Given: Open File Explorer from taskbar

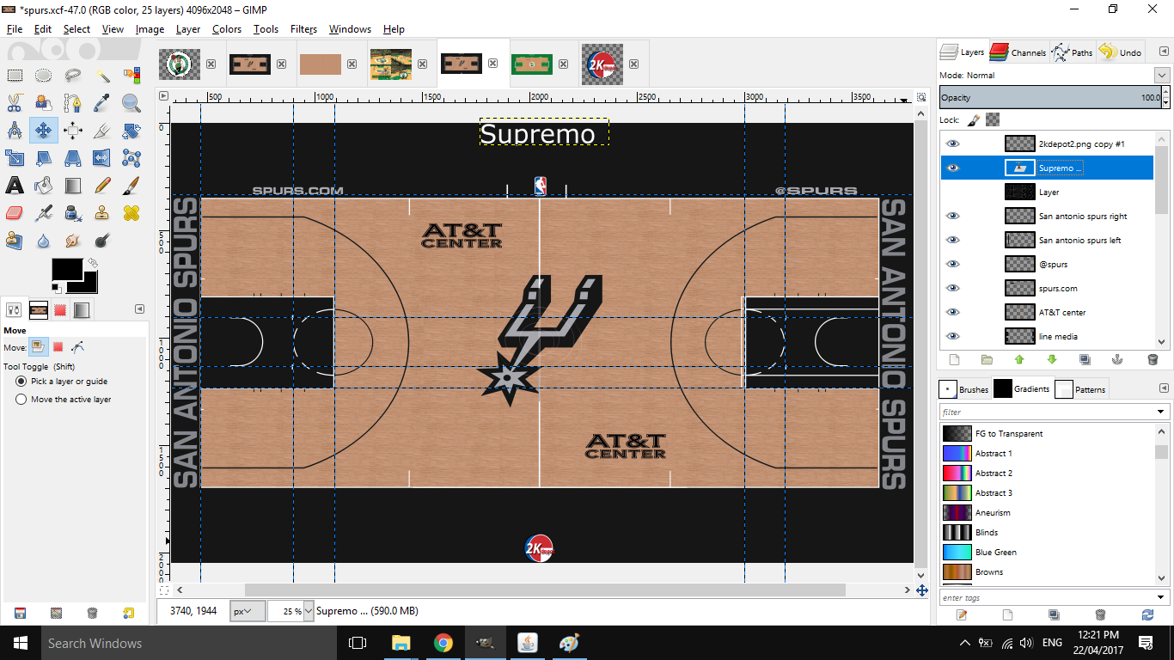Looking at the screenshot, I should [401, 643].
